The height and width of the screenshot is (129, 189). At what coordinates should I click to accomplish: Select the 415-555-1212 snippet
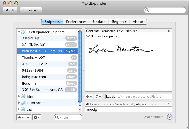47,64
